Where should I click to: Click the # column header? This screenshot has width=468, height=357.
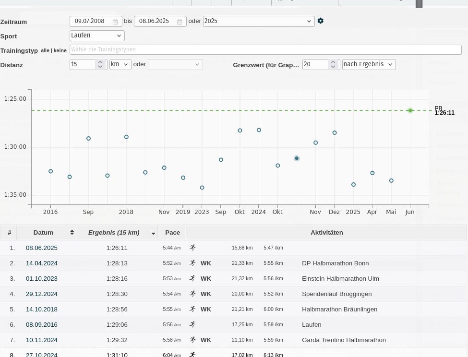(9, 232)
